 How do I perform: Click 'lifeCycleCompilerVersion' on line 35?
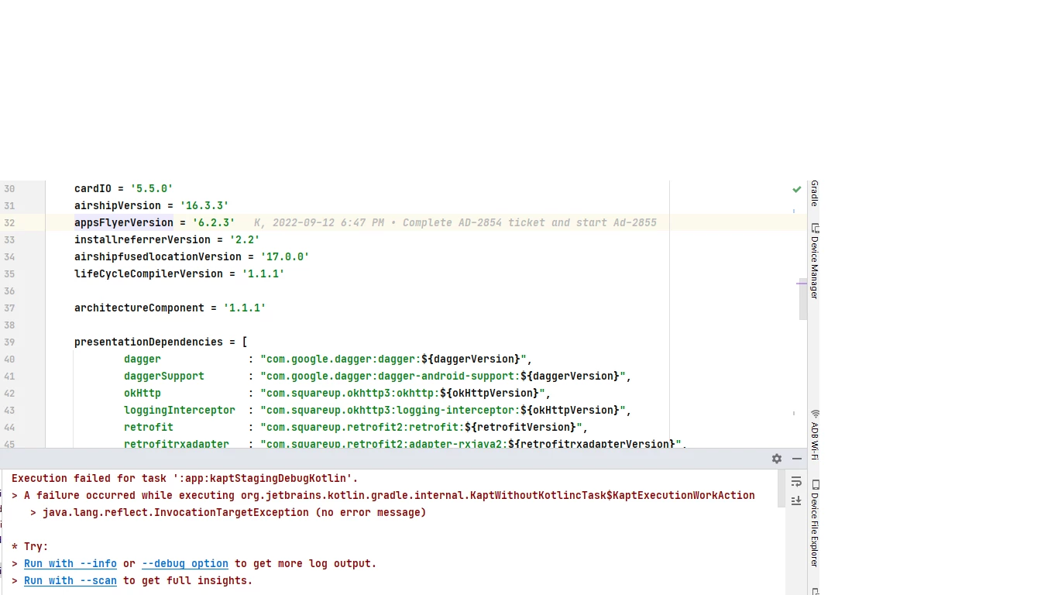[149, 273]
